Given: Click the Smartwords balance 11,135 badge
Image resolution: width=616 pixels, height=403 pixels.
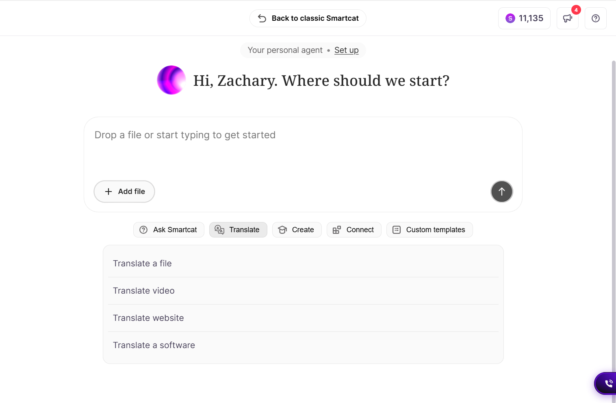Looking at the screenshot, I should click(x=524, y=18).
